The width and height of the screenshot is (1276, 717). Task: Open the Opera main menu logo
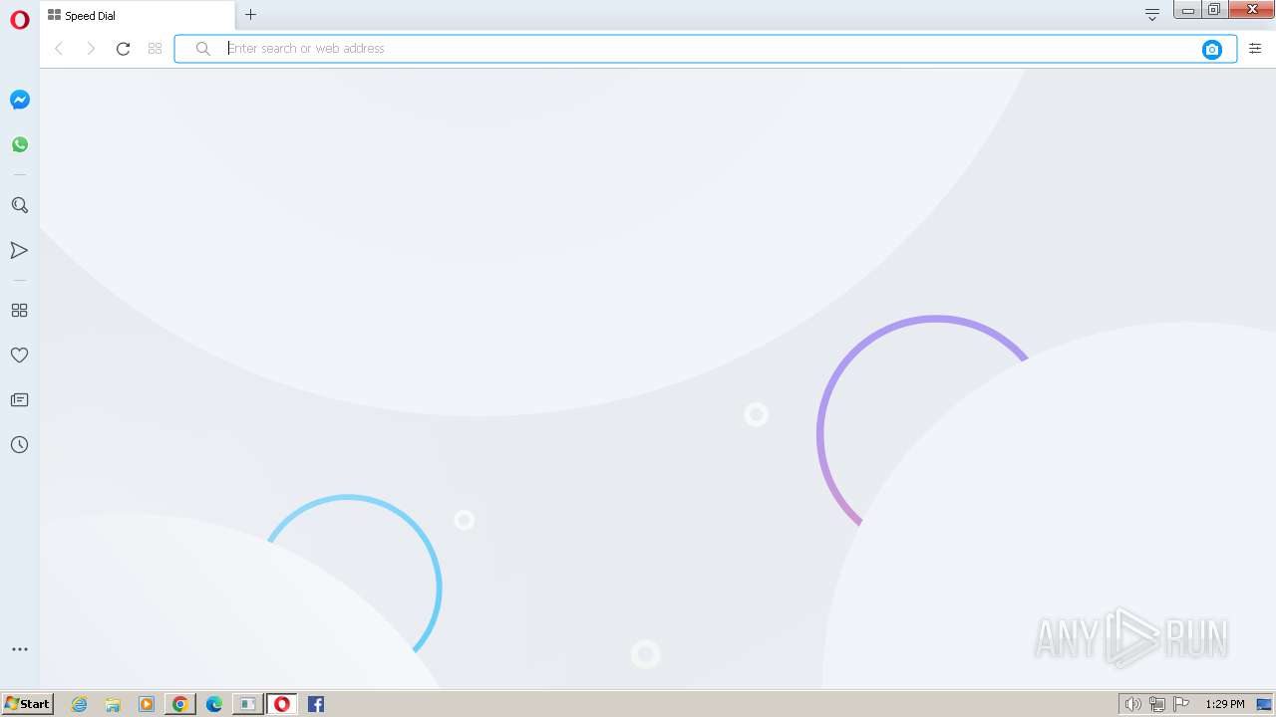pos(19,20)
